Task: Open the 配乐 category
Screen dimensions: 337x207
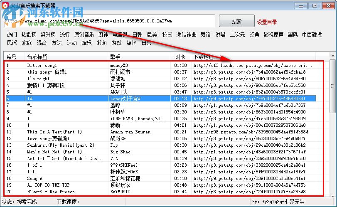Action: tap(86, 43)
